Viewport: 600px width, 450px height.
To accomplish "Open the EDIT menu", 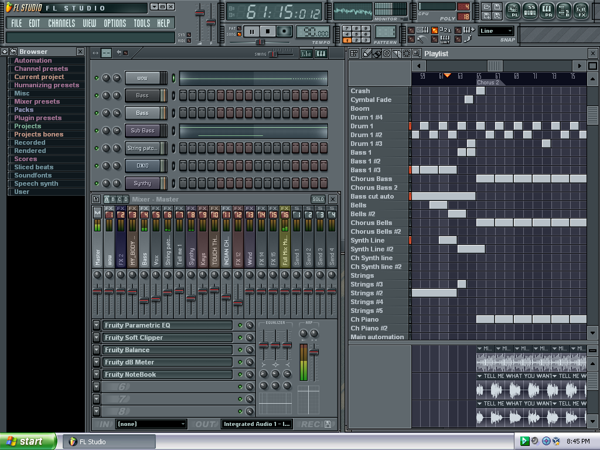I will (34, 23).
